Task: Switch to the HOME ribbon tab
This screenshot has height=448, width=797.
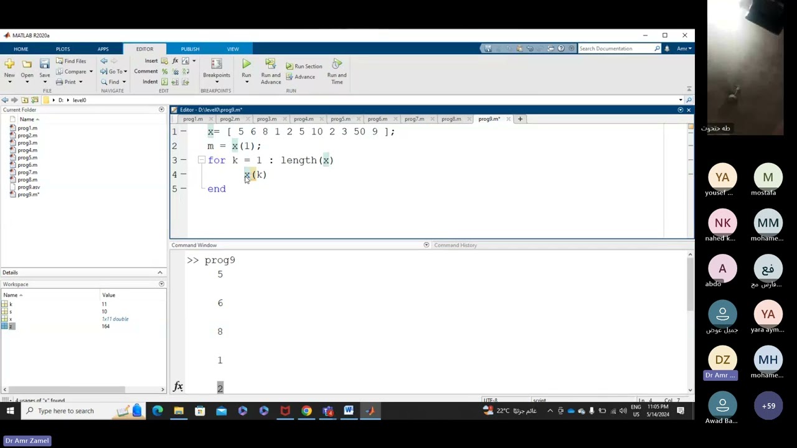Action: click(x=21, y=49)
